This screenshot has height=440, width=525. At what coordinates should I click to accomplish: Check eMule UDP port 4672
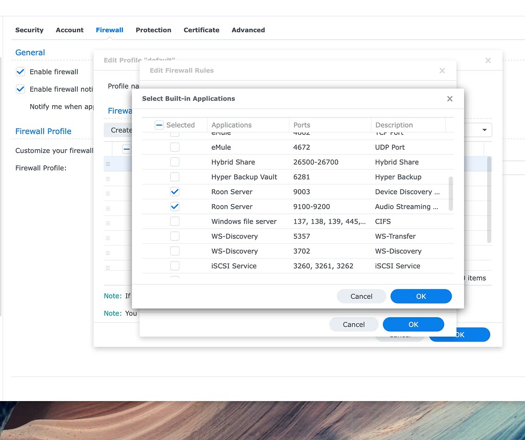point(174,147)
